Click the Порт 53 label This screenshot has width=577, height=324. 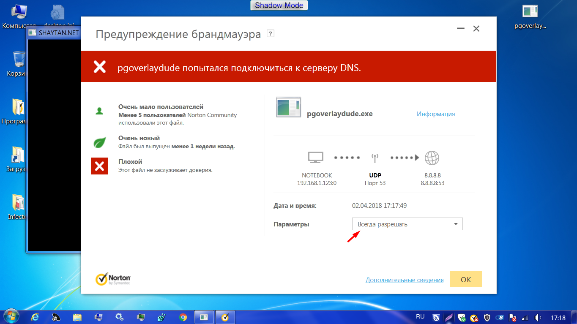click(375, 183)
